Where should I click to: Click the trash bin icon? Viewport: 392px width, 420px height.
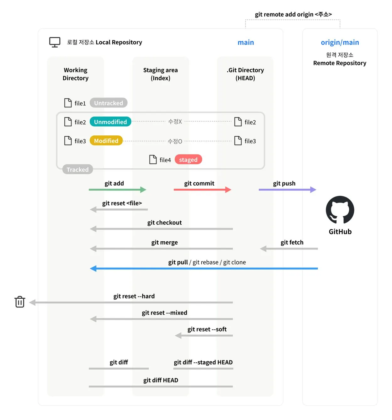coord(20,302)
